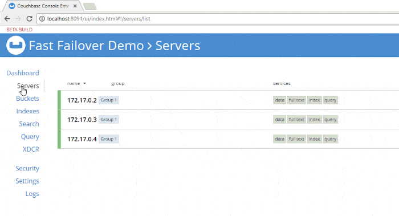399x216 pixels.
Task: Select the Couchbase Console browser tab
Action: click(x=43, y=6)
